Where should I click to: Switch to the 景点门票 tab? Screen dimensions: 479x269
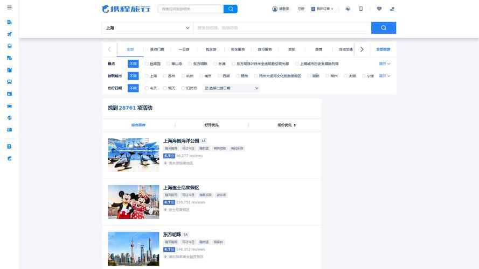157,49
